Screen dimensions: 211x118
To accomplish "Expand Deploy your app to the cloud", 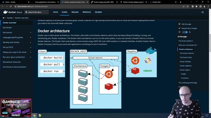I will click(x=31, y=52).
